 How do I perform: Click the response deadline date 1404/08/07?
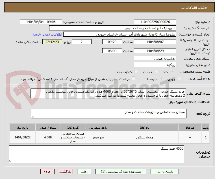[155, 42]
